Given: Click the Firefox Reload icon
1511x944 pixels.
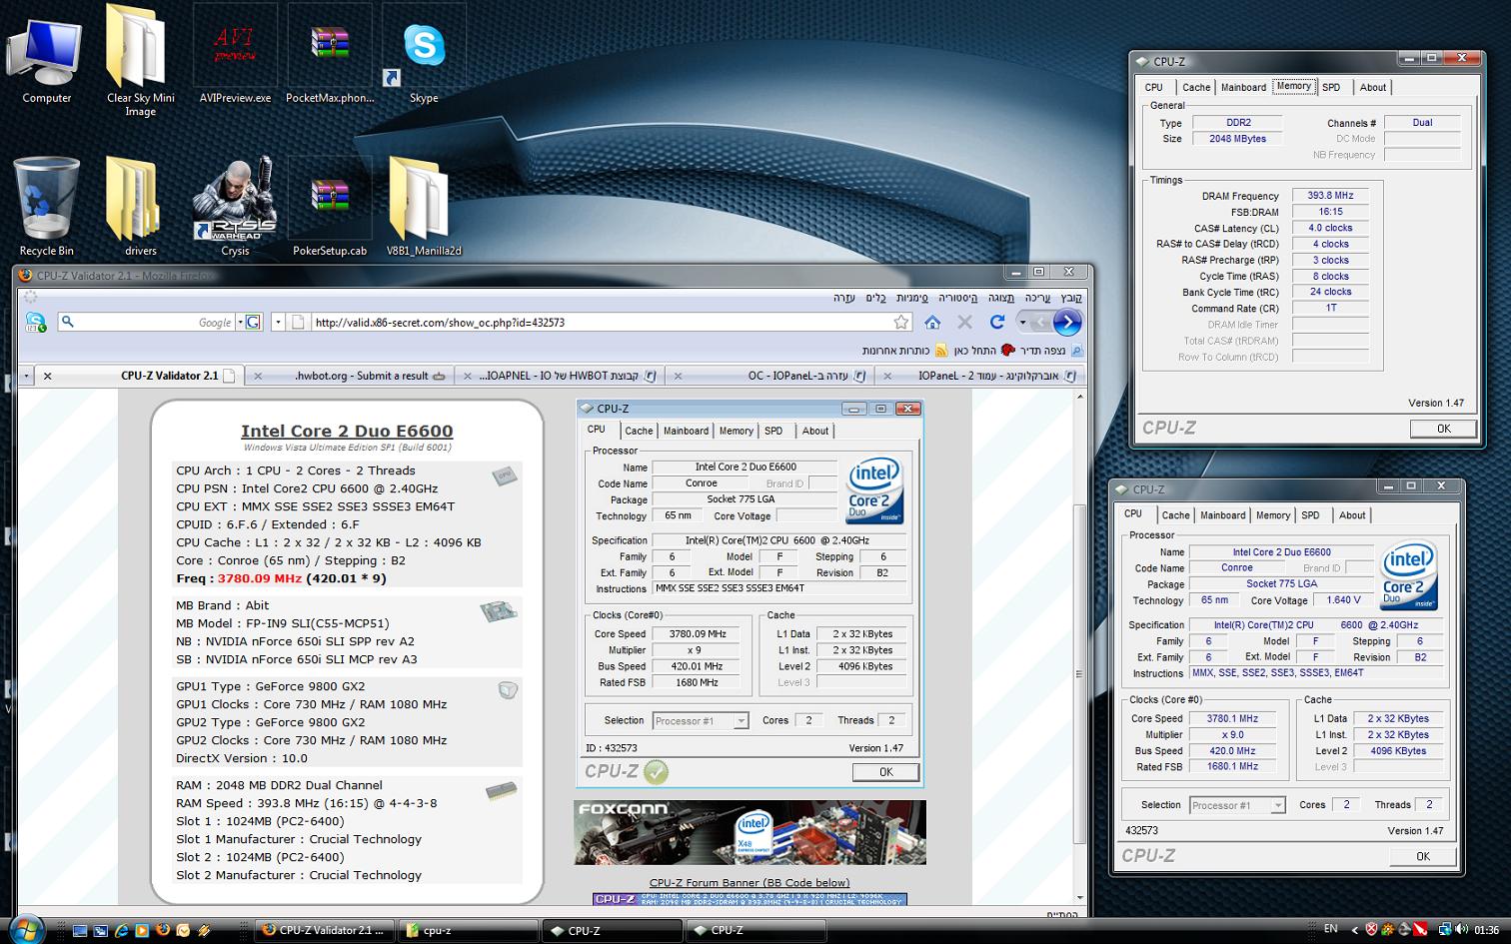Looking at the screenshot, I should 996,322.
